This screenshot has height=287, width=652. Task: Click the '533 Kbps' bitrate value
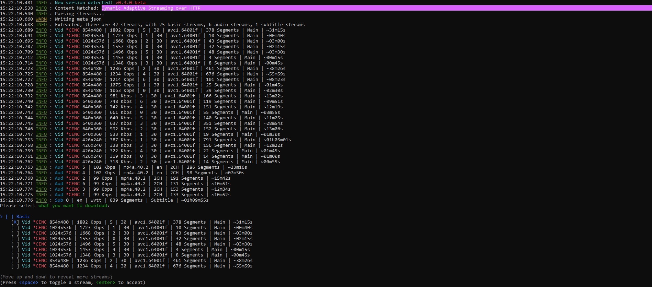pos(121,134)
